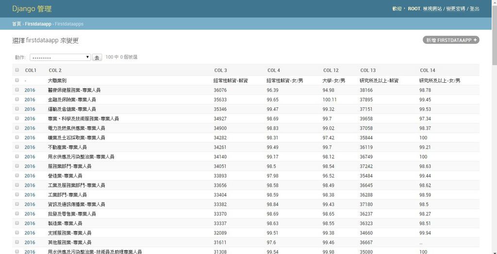497x254 pixels.
Task: Click cell text 用水供應及污染整治業-專業人員
Action: 81,156
